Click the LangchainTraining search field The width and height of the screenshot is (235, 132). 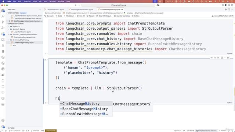point(118,5)
